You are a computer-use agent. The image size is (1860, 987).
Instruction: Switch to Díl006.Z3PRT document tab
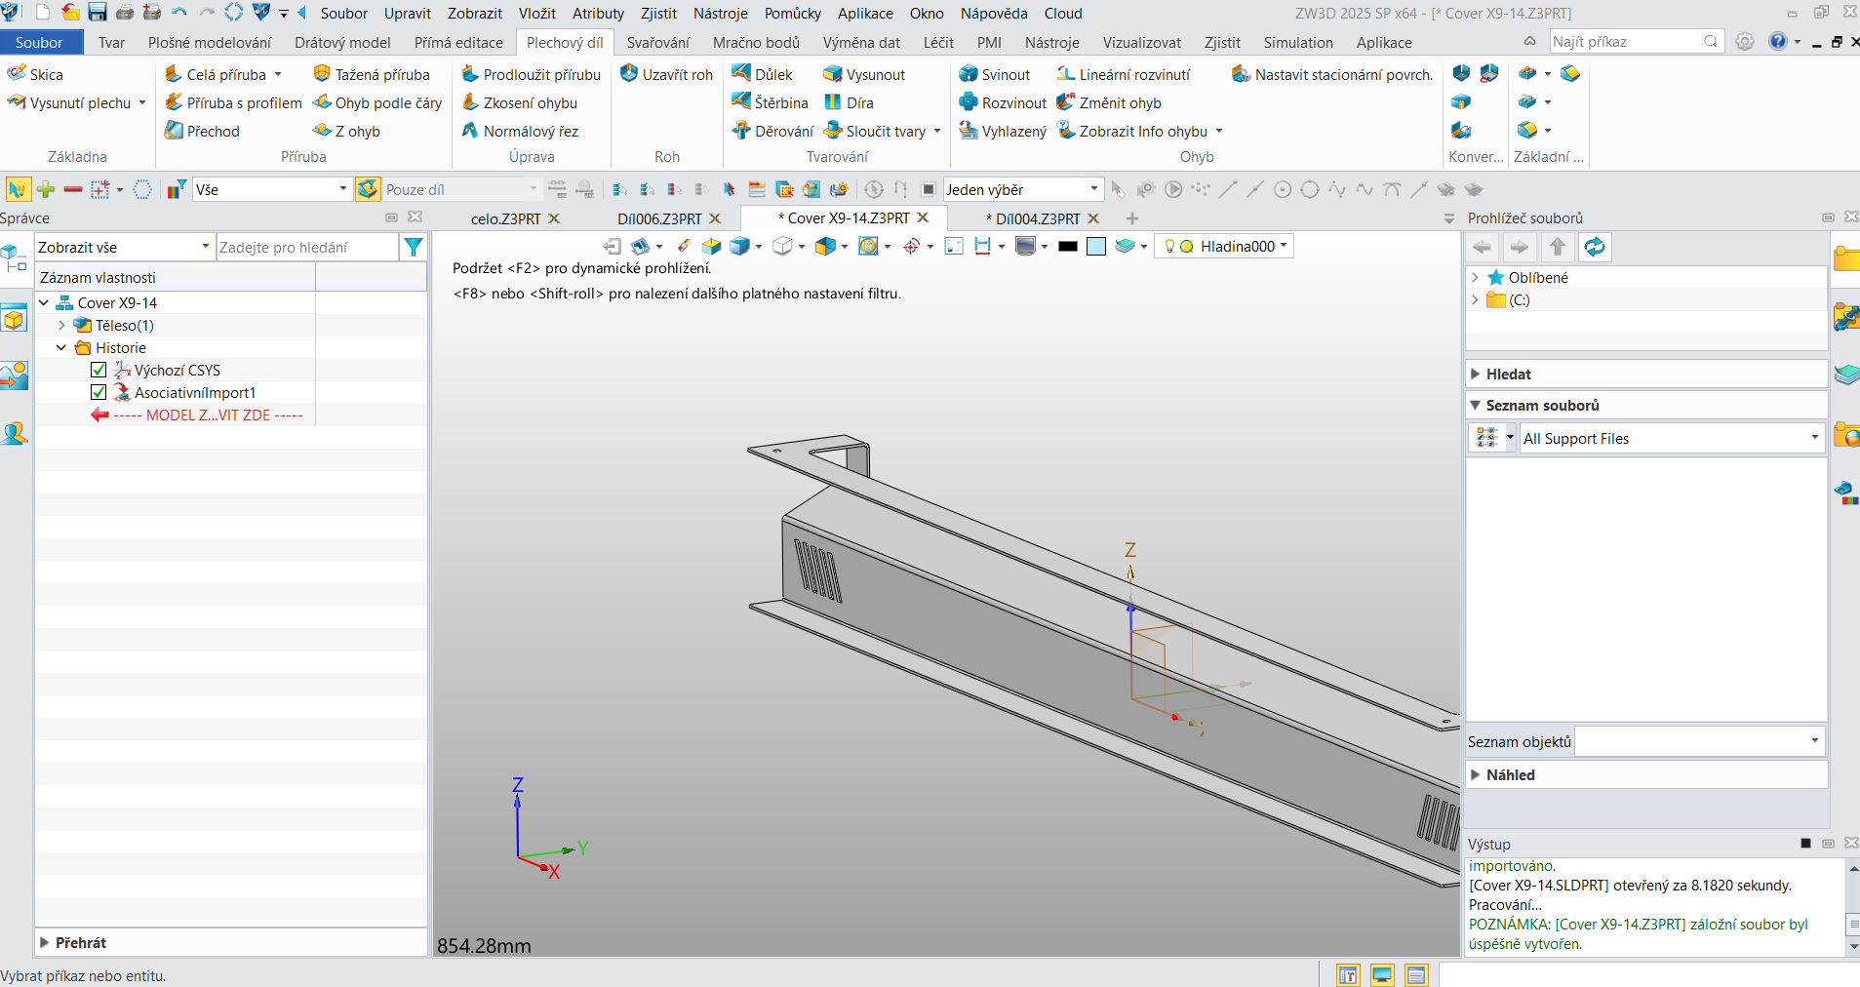coord(659,218)
